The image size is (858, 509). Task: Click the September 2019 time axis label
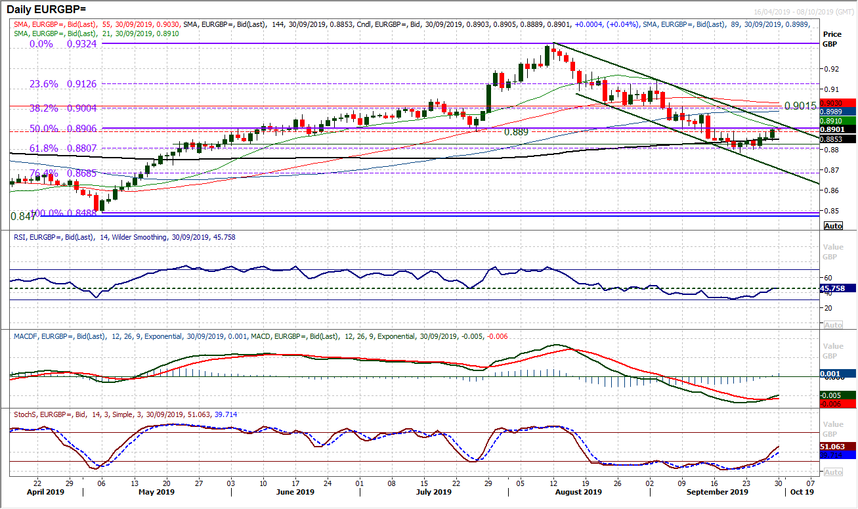717,492
